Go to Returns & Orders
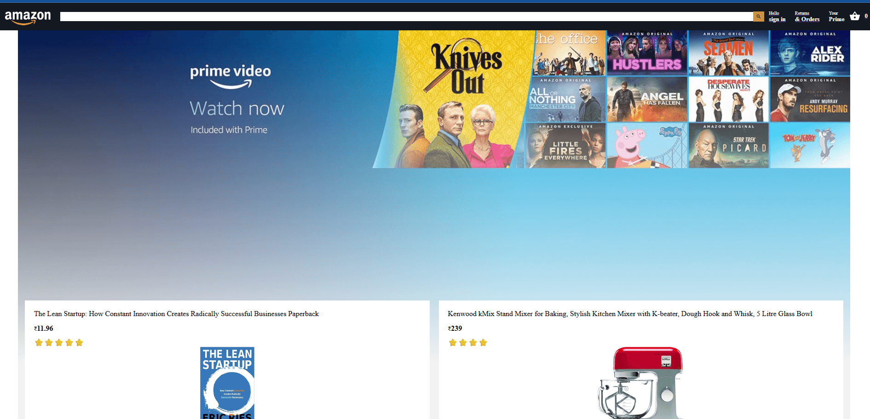 coord(807,17)
